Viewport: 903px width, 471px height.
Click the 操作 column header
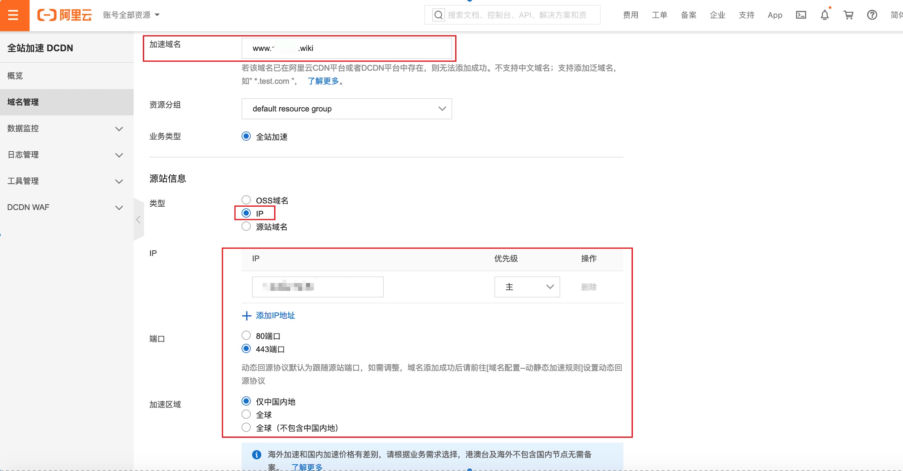pyautogui.click(x=589, y=259)
